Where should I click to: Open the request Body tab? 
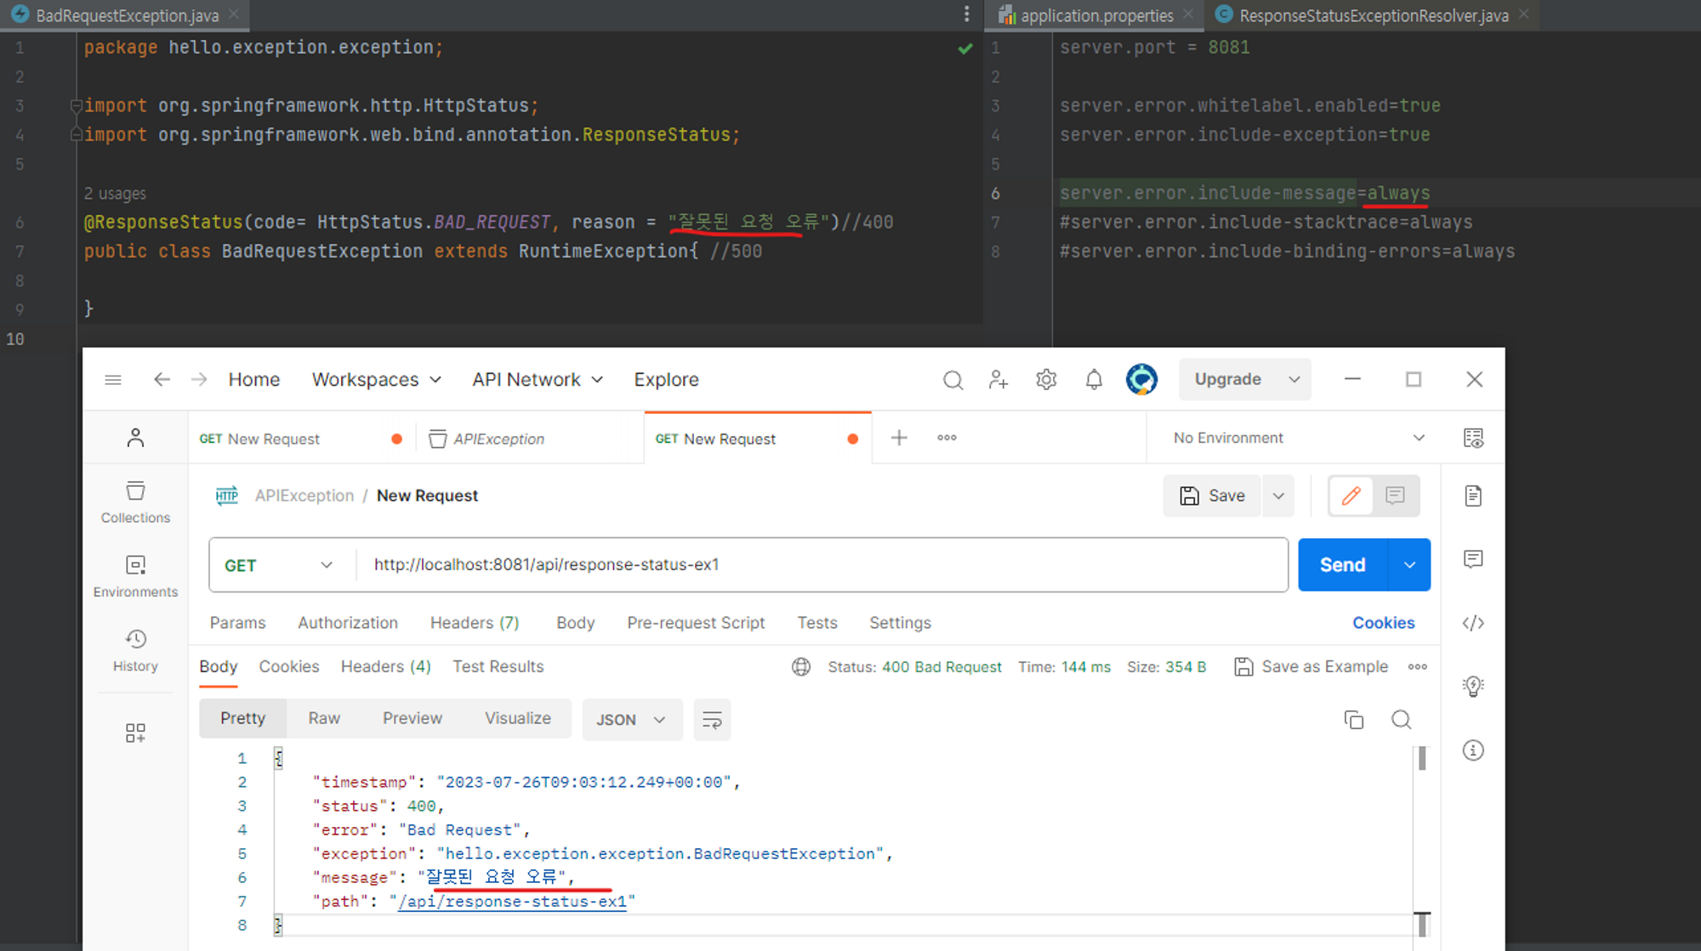tap(575, 623)
